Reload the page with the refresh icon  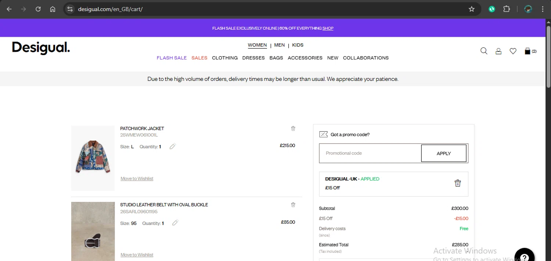click(38, 9)
